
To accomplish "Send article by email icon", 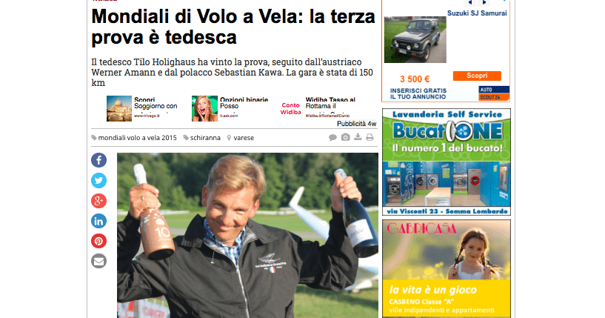I will (x=98, y=261).
